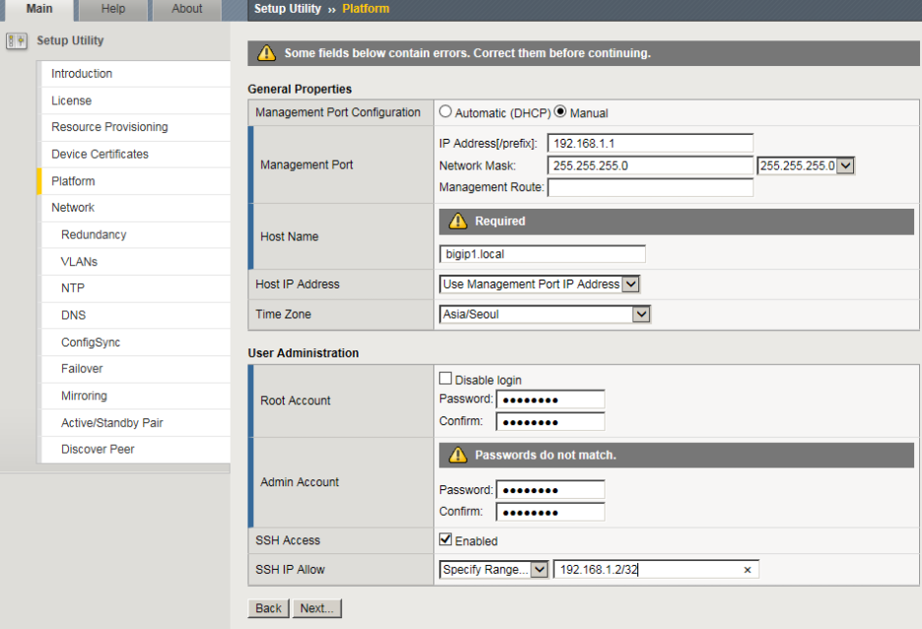Viewport: 922px width, 629px height.
Task: Go to NTP settings in sidebar
Action: [x=73, y=288]
